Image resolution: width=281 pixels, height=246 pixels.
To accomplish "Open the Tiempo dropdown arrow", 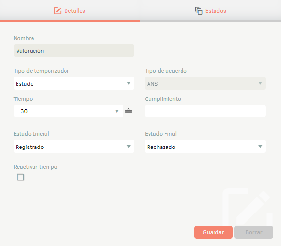I will [x=117, y=111].
